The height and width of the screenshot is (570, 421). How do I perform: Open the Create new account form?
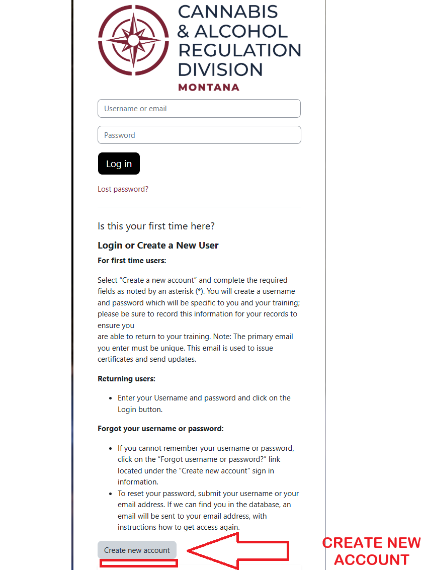coord(137,550)
